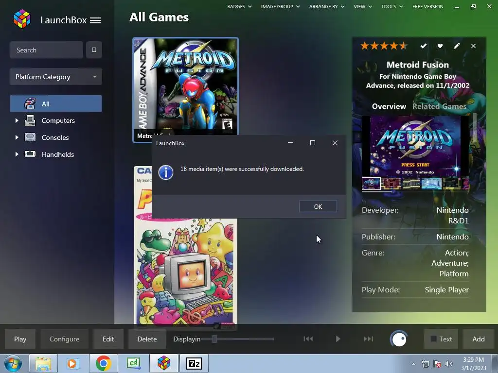Click in the Search input field

46,50
